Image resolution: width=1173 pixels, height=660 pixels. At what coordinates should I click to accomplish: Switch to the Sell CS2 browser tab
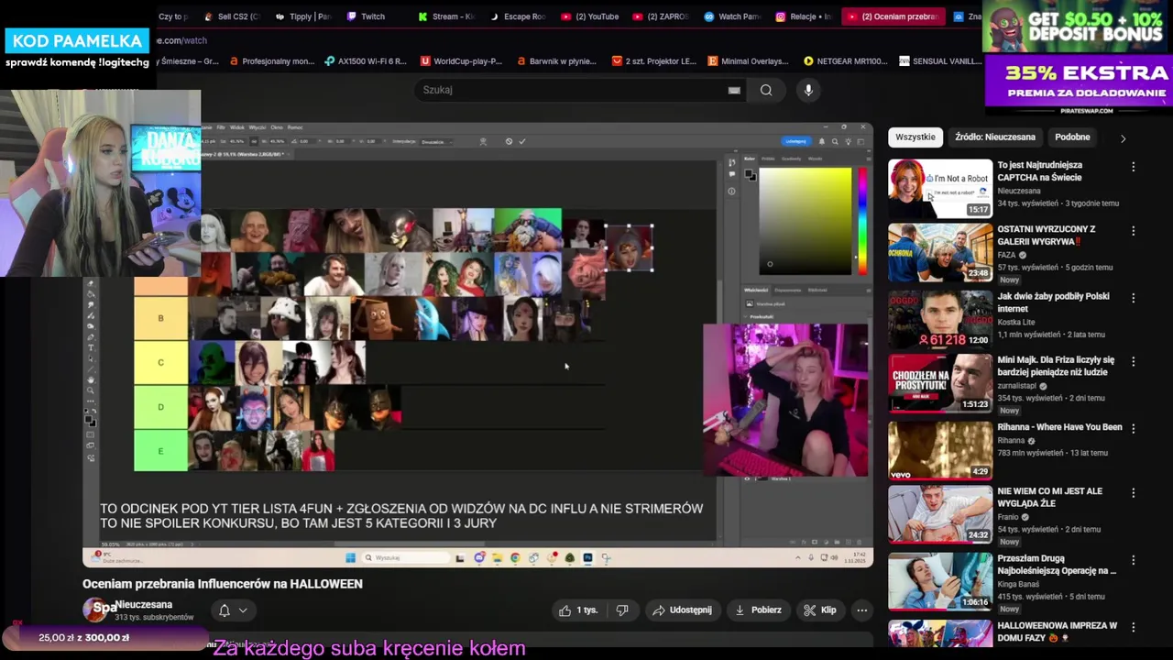(231, 16)
